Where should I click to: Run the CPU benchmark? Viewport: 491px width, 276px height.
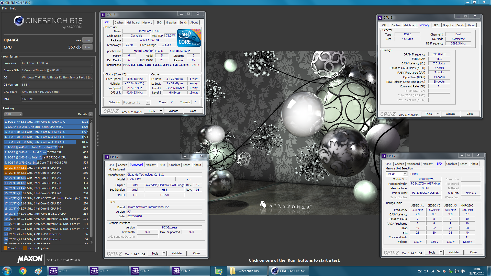87,47
